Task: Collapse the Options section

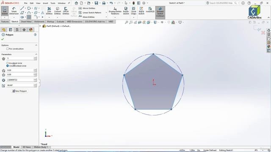Action: 36,45
